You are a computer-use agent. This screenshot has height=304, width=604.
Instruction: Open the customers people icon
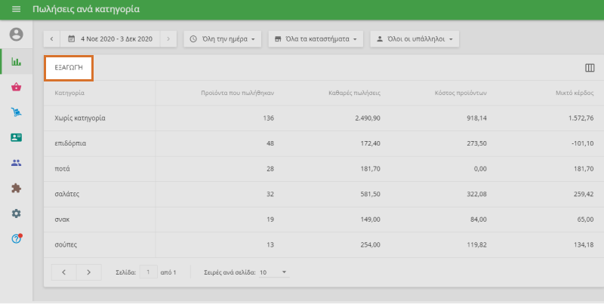pos(16,163)
